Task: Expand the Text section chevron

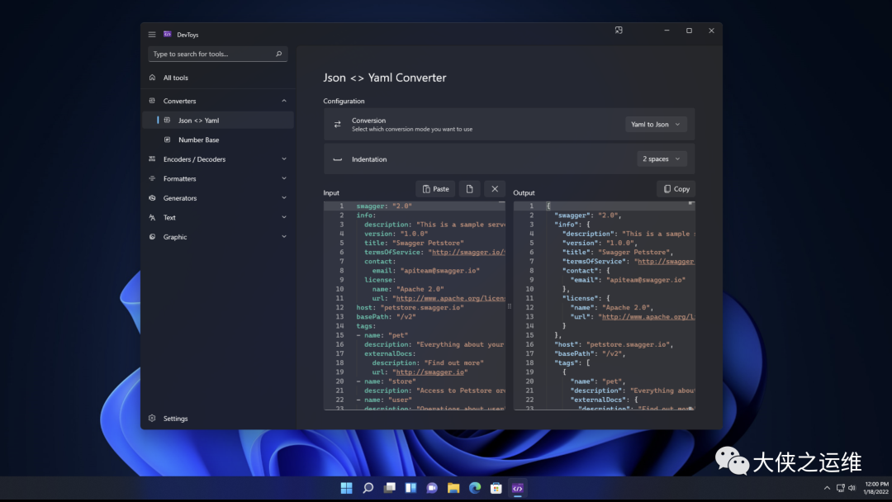Action: [x=284, y=217]
